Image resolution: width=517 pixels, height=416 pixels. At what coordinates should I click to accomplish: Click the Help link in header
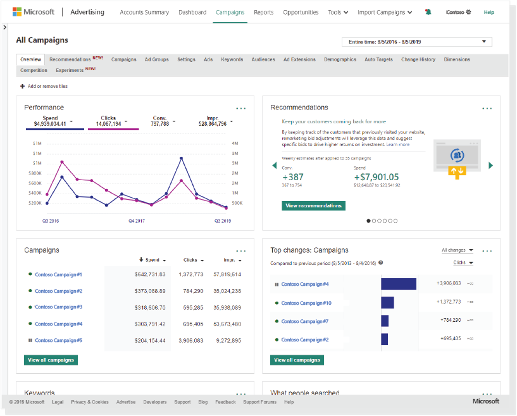coord(489,12)
